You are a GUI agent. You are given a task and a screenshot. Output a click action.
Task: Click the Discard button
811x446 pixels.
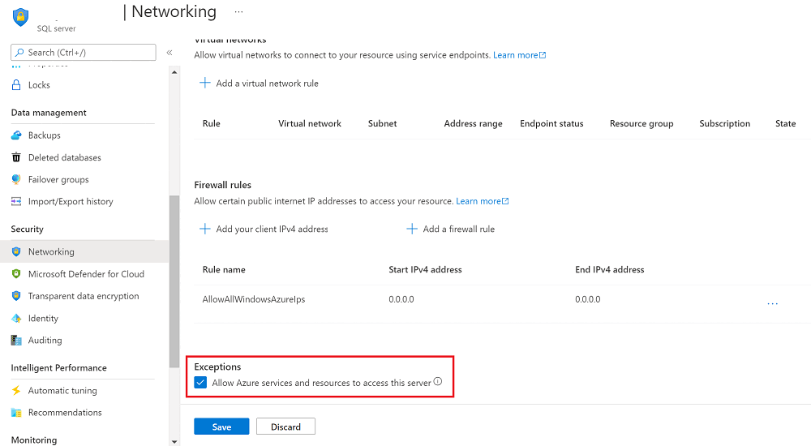click(285, 427)
